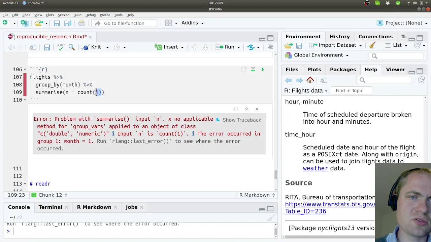431x242 pixels.
Task: Close the chunk error output
Action: click(x=257, y=109)
